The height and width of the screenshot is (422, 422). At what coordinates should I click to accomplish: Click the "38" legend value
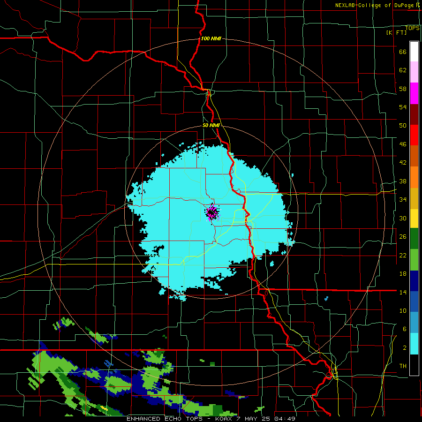tap(403, 181)
